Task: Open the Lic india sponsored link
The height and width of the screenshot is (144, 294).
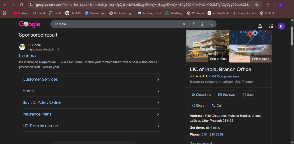Action: point(27,56)
